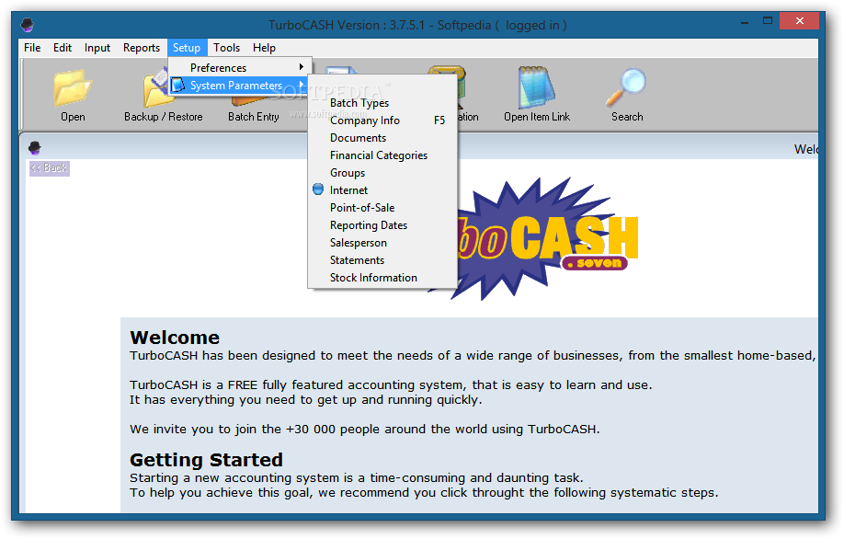Open the Edit menu
Screen dimensions: 844x539
[x=63, y=48]
